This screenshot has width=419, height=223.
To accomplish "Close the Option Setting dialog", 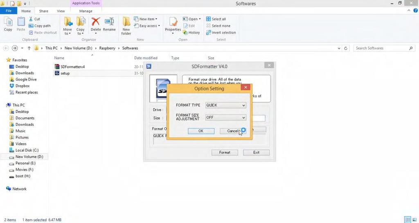I will [x=246, y=87].
